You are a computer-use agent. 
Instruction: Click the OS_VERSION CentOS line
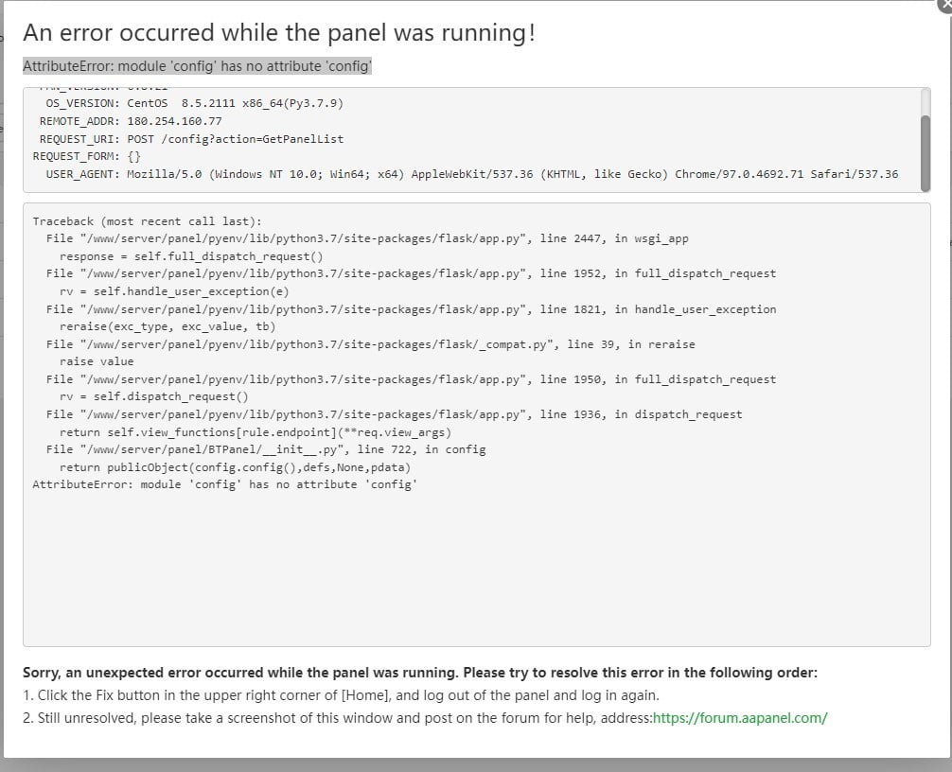tap(194, 103)
